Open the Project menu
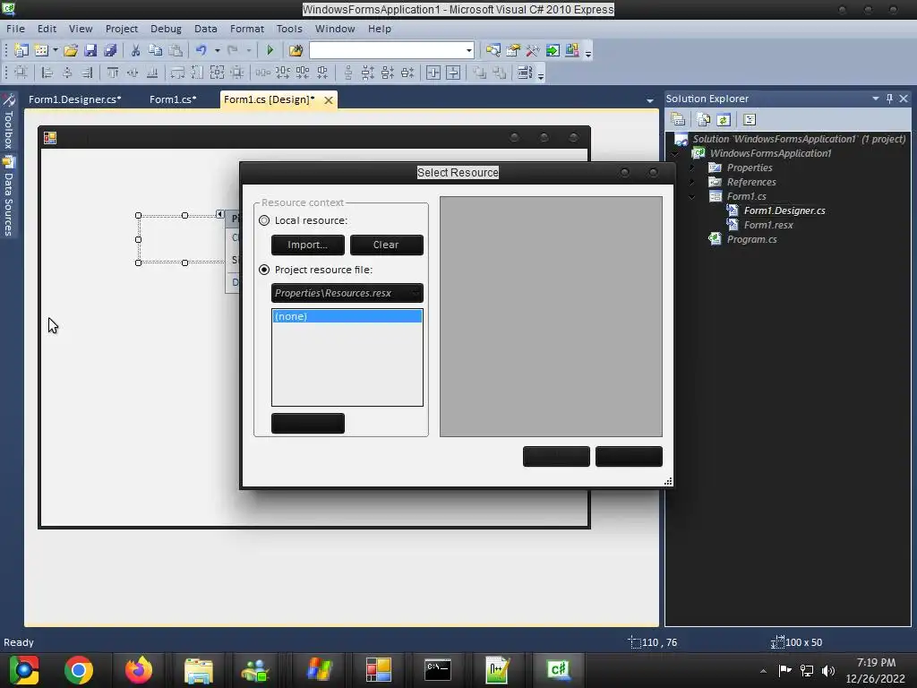Screen dimensions: 917x688 point(122,29)
